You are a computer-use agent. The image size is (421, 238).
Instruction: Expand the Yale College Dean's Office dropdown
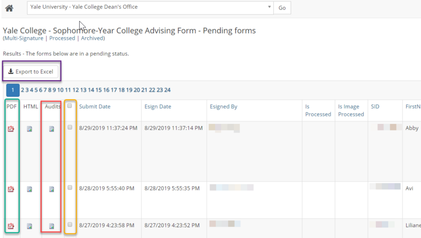tap(269, 7)
